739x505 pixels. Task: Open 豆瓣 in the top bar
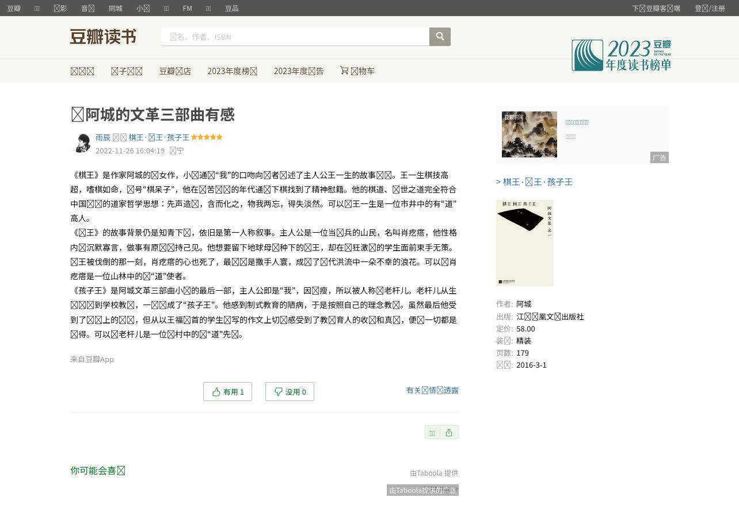coord(14,8)
